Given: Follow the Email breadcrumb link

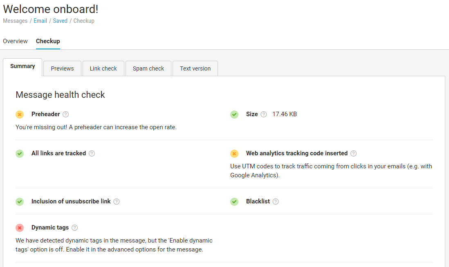Looking at the screenshot, I should point(40,21).
